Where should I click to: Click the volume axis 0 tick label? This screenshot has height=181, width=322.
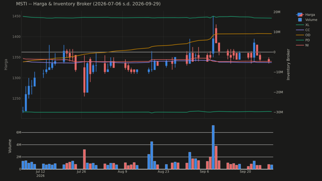click(20, 169)
